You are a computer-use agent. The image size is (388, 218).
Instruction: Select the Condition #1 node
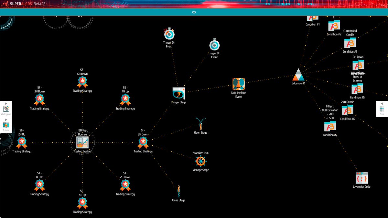[x=313, y=18]
